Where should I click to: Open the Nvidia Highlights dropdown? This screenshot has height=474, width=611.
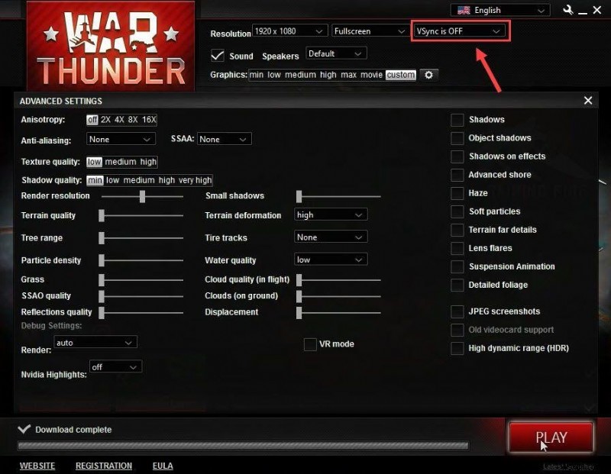[x=115, y=367]
